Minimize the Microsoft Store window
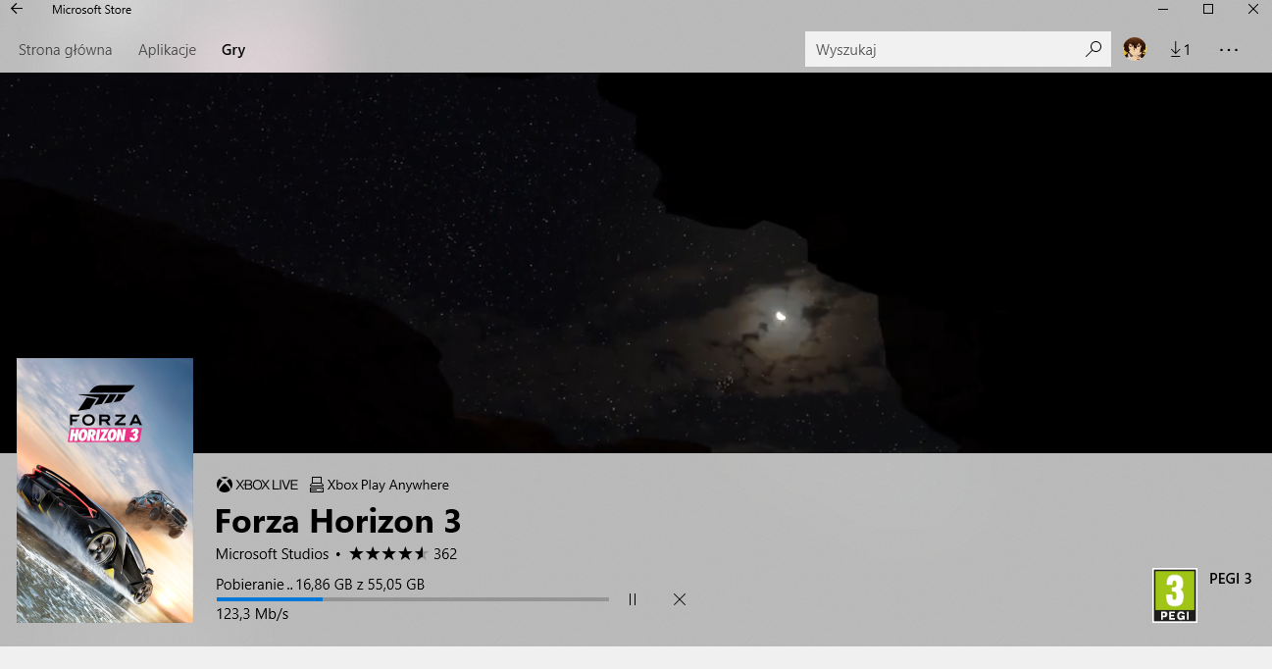This screenshot has width=1272, height=669. pyautogui.click(x=1163, y=10)
